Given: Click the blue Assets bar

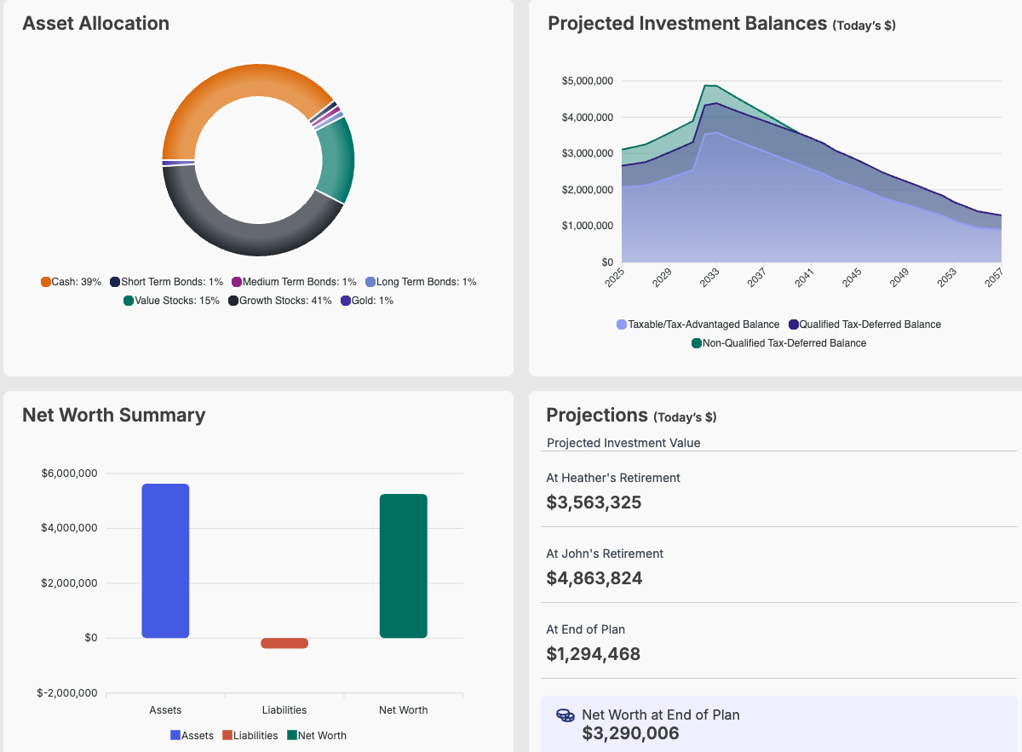Looking at the screenshot, I should point(165,560).
